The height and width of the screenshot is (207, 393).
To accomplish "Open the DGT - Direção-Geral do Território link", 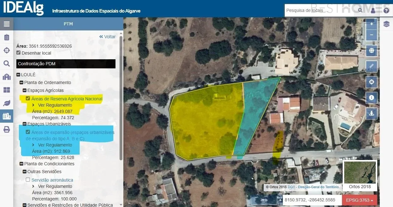I will coord(313,187).
